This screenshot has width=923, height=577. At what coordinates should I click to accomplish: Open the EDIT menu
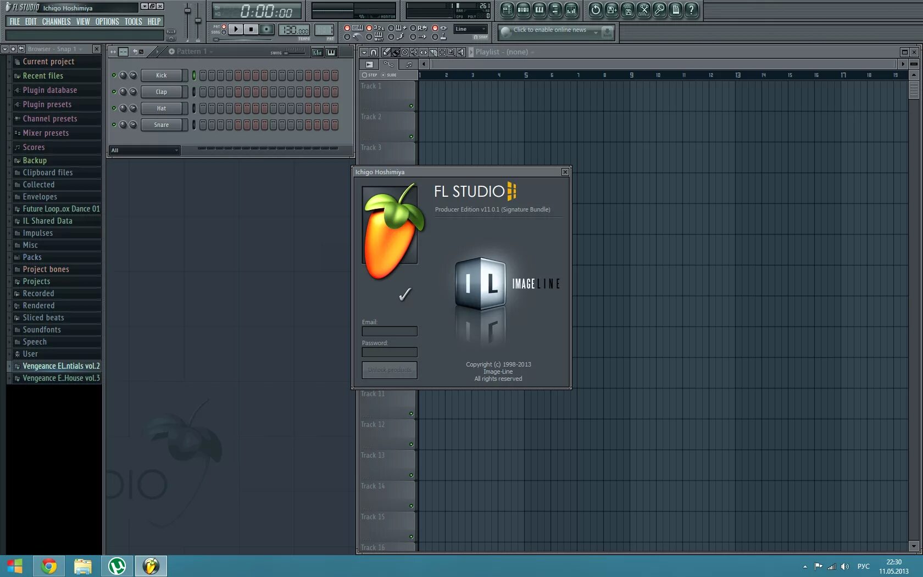[x=31, y=21]
